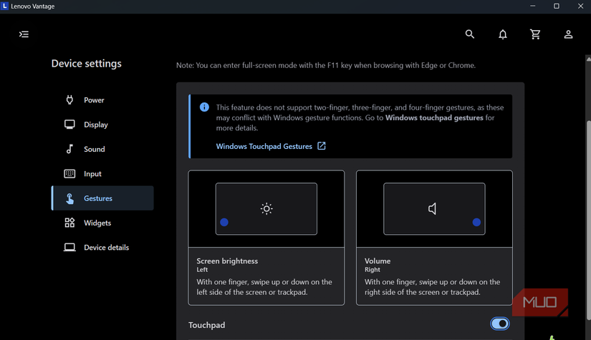The image size is (591, 340).
Task: Open the Widgets section
Action: click(102, 223)
